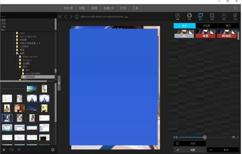
Task: Switch to the 胶片 tab
Action: (184, 26)
